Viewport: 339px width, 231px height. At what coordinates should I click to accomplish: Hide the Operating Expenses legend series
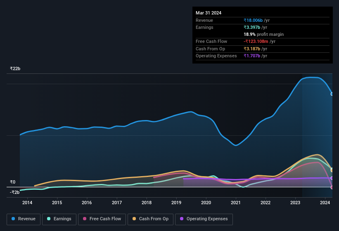pyautogui.click(x=204, y=219)
